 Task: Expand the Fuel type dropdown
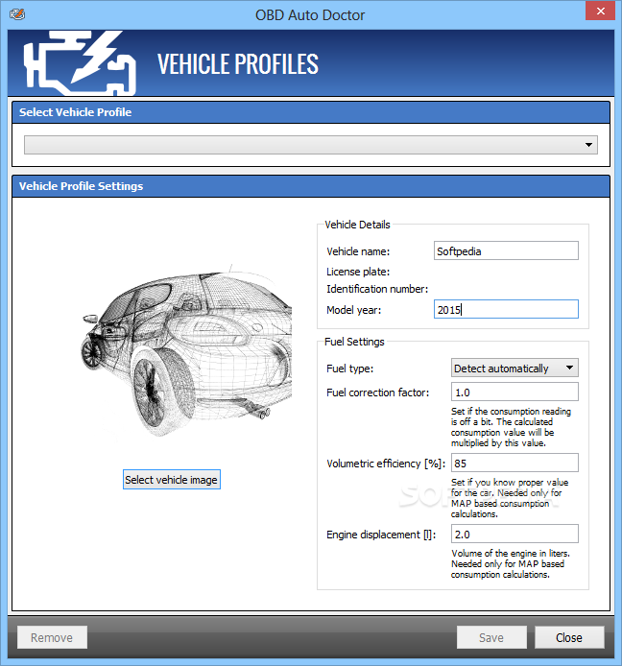point(514,368)
